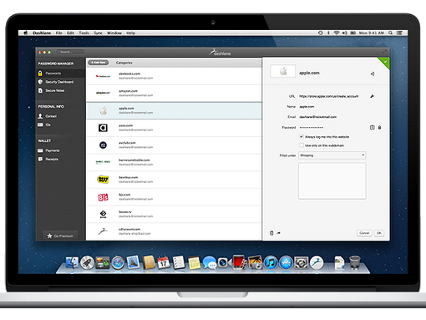The height and width of the screenshot is (320, 426).
Task: Share the credential using the arrow icon
Action: pos(279,233)
